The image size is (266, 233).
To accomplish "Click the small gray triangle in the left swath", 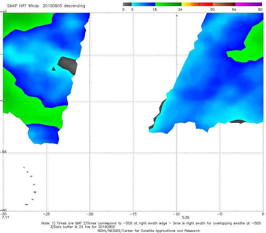I will (54, 69).
